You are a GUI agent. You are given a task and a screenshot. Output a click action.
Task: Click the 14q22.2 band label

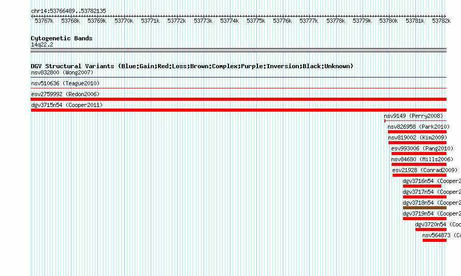point(42,44)
